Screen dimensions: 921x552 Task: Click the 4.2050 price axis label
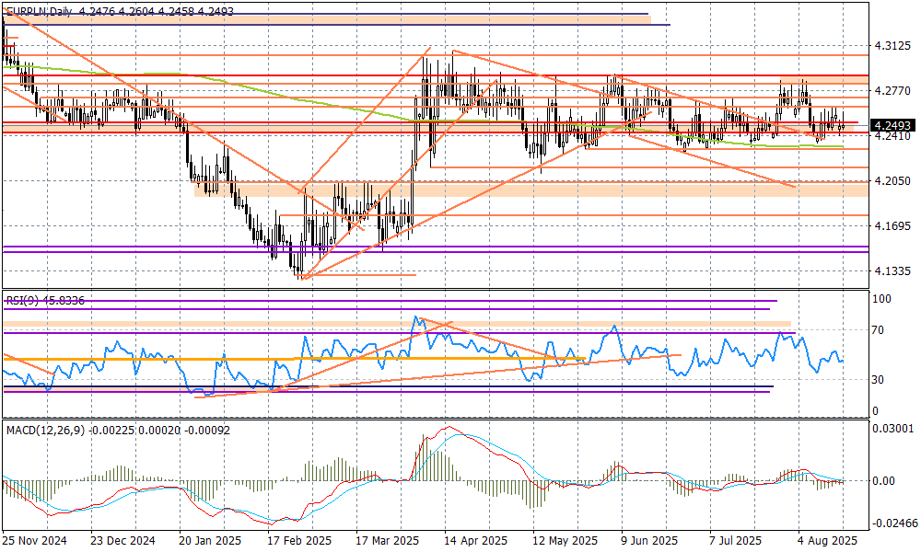coord(892,181)
